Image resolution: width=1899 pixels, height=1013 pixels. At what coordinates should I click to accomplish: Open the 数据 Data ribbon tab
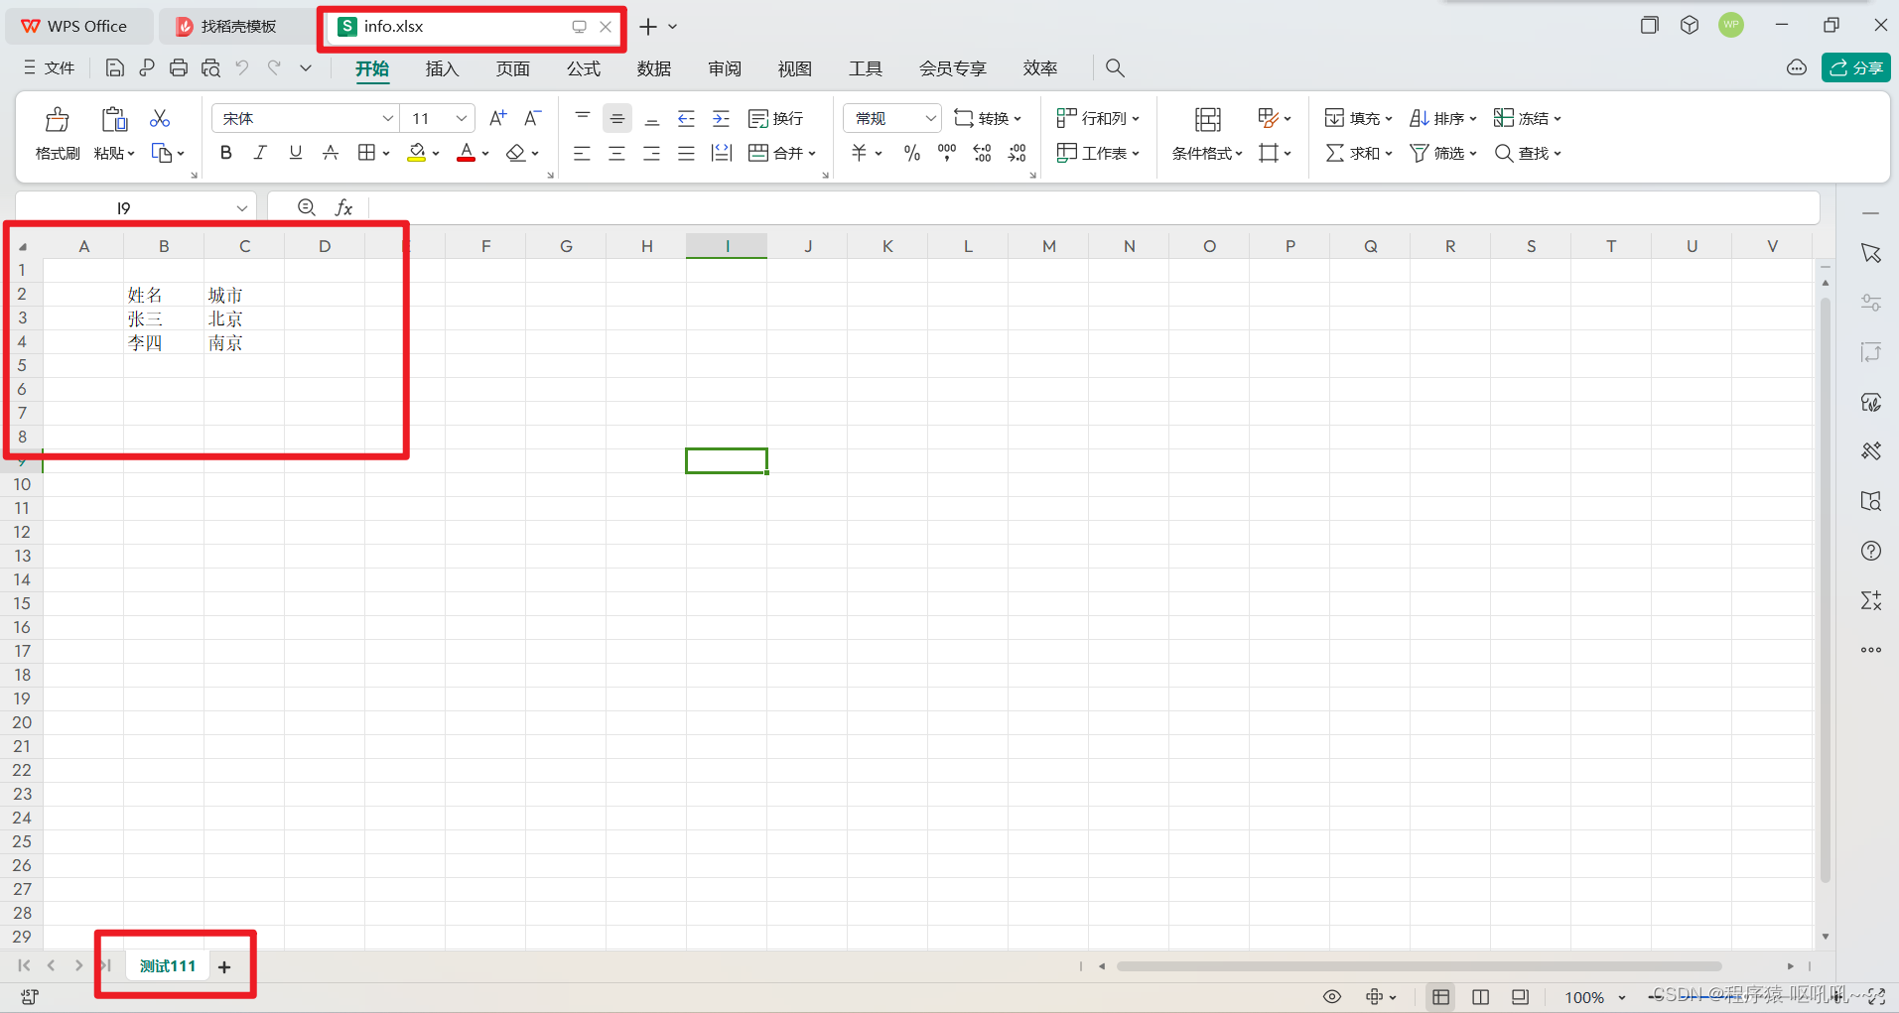point(654,67)
